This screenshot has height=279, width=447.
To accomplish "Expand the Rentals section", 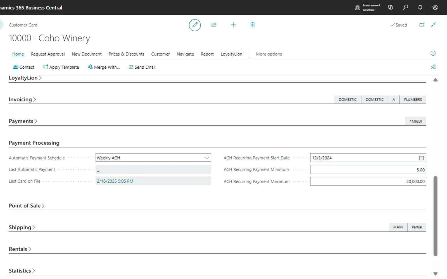I will pos(20,249).
